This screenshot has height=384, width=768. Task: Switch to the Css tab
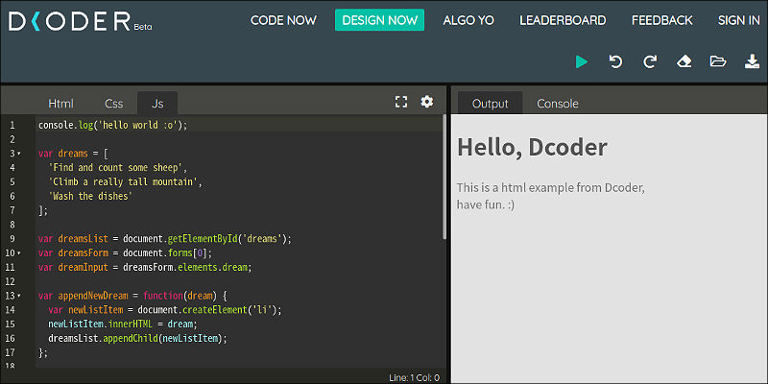point(113,104)
